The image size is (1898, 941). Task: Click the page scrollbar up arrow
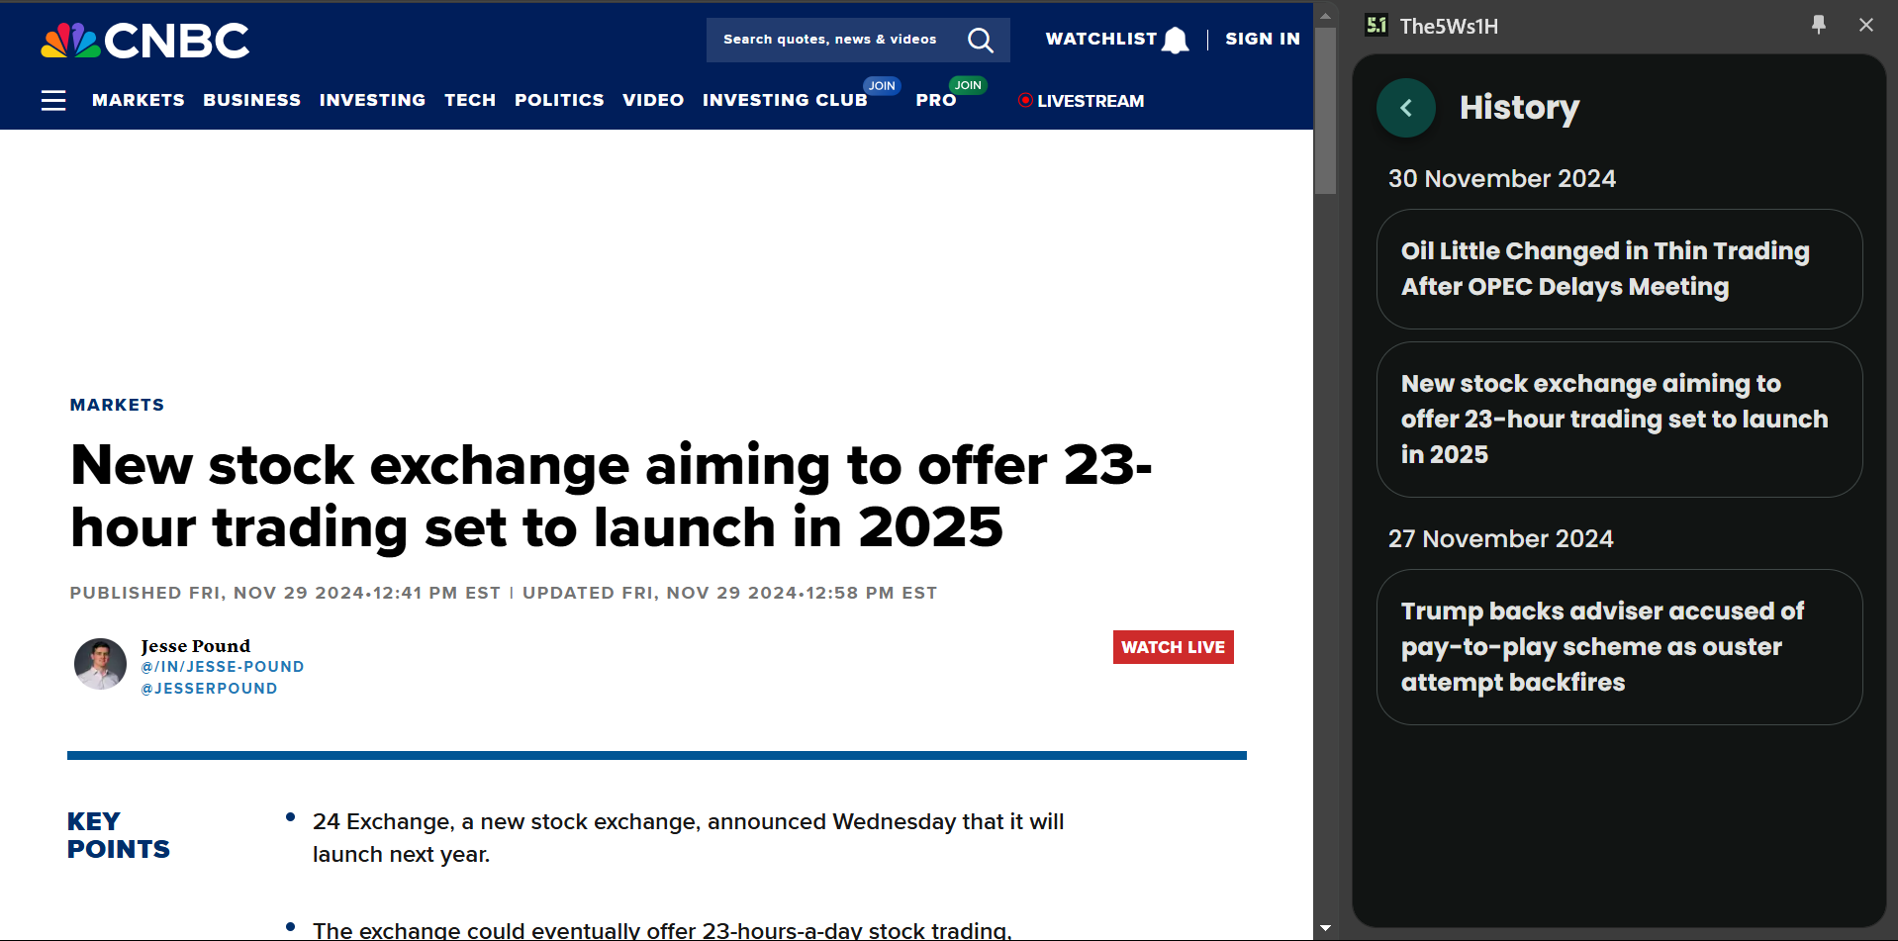point(1326,16)
